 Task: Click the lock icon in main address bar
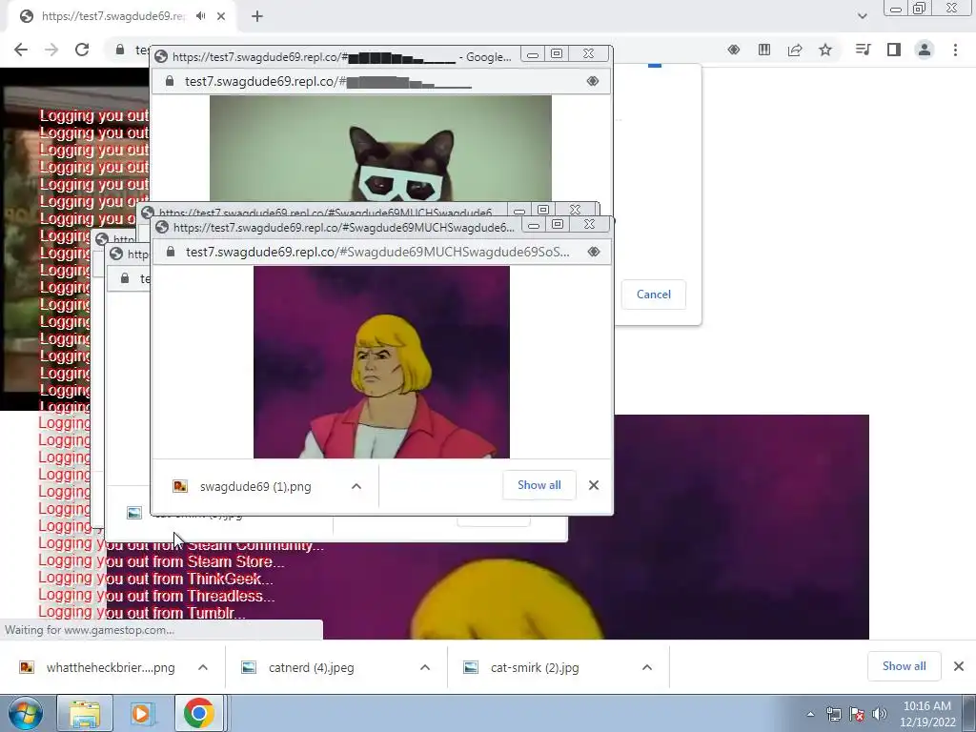[119, 50]
